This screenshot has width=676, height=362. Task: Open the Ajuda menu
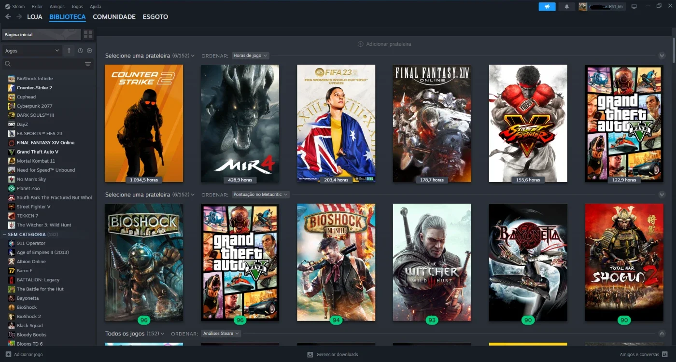pyautogui.click(x=96, y=6)
